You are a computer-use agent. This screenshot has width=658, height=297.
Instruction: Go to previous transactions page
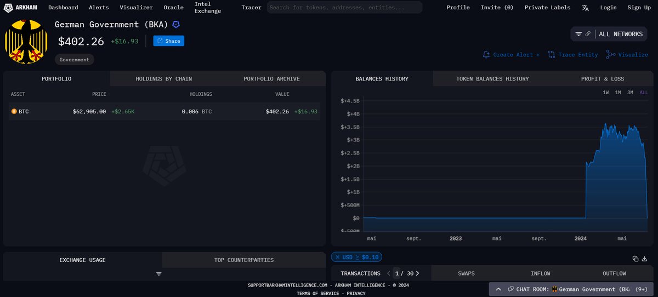point(389,273)
